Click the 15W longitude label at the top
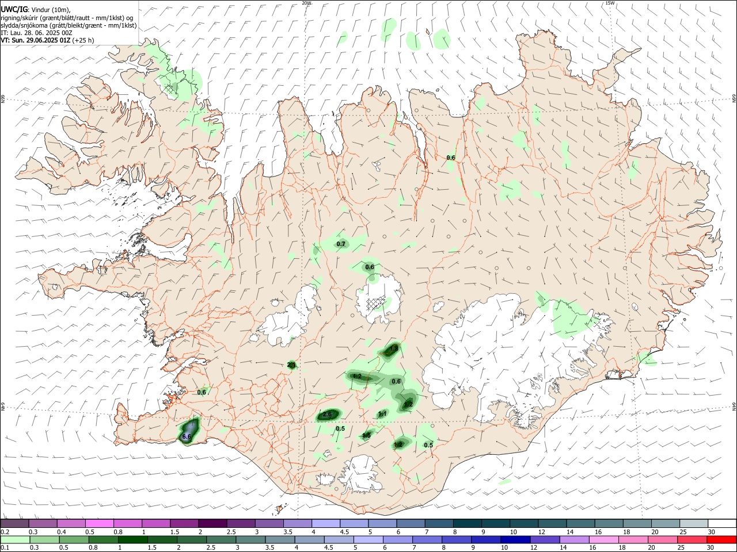This screenshot has width=737, height=552. point(610,3)
